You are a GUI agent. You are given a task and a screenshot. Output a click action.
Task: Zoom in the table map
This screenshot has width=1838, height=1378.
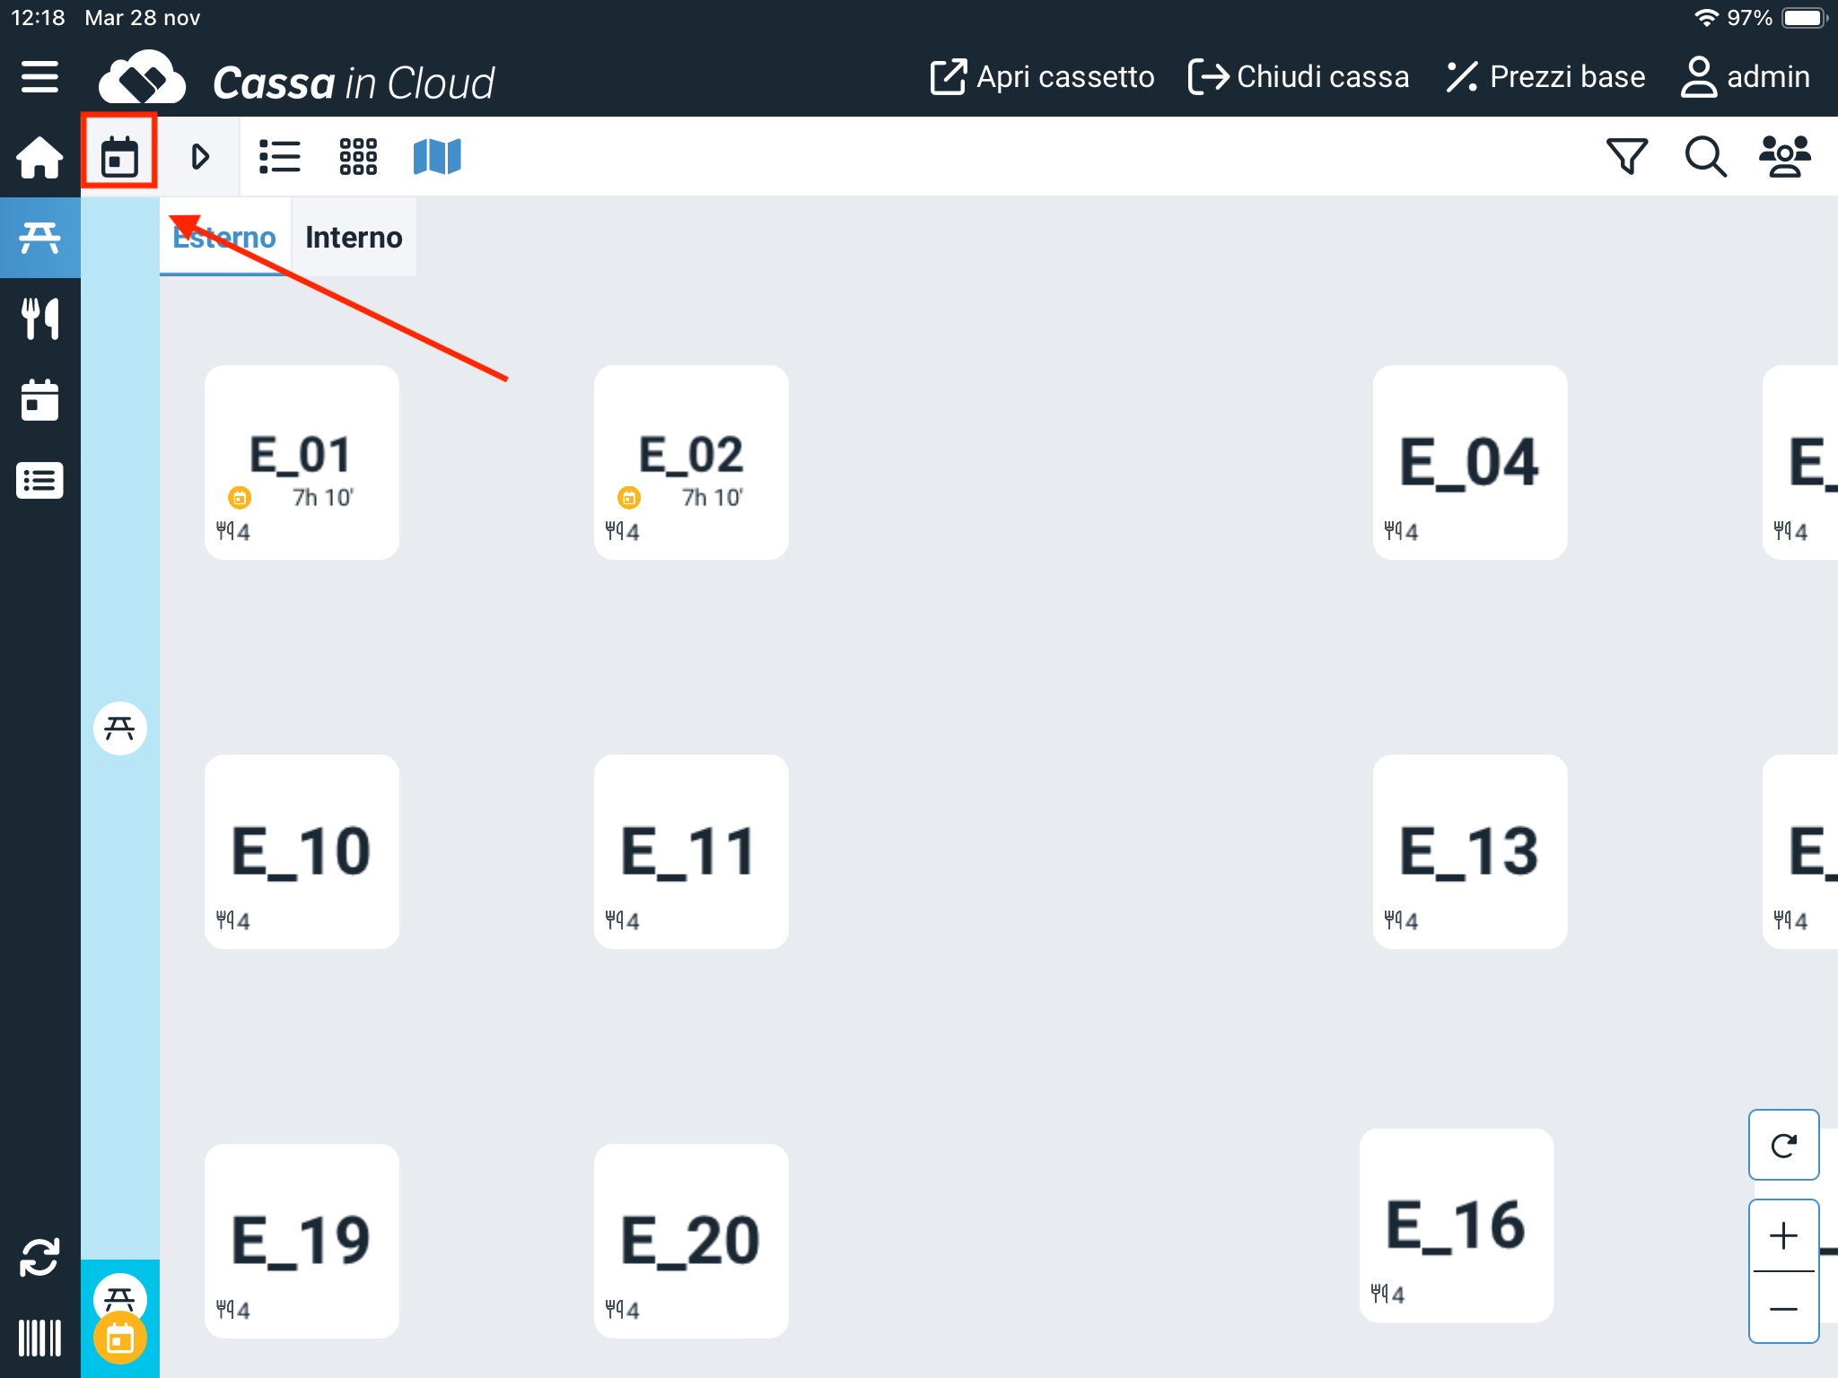pos(1783,1236)
